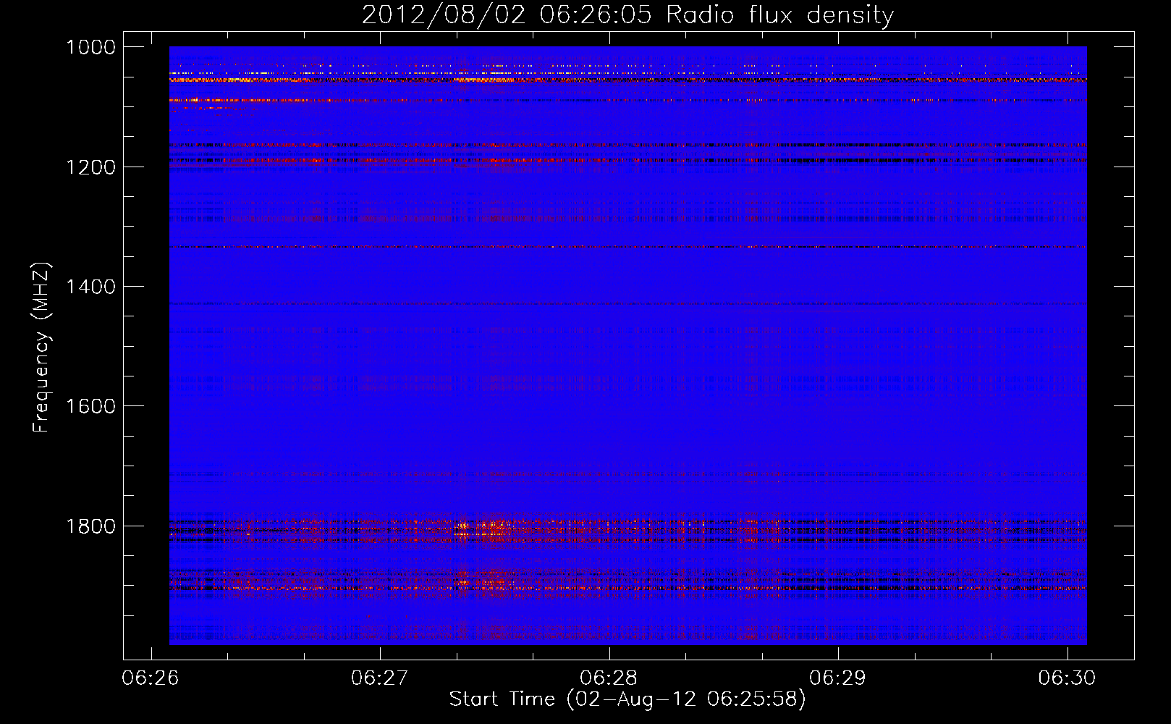Click the 06:29 time tick label
Screen dimensions: 1171x724
[837, 678]
